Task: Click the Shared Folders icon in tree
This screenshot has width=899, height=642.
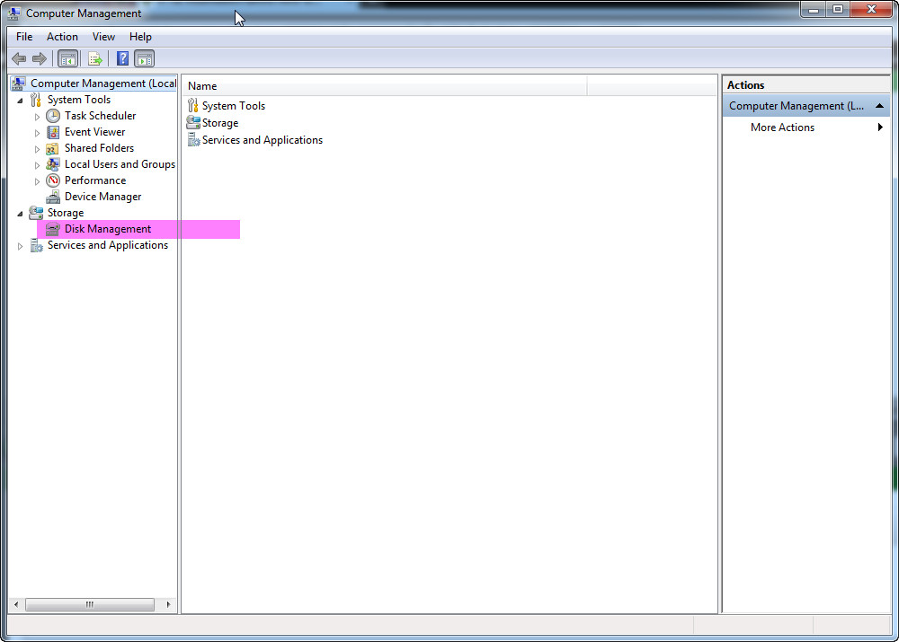Action: pyautogui.click(x=53, y=148)
